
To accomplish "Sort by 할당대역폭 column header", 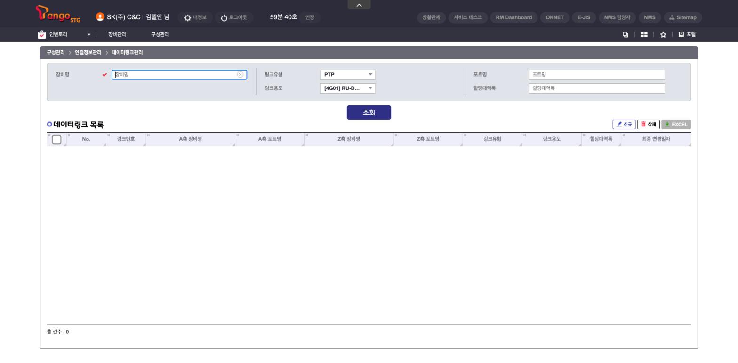I will [601, 139].
